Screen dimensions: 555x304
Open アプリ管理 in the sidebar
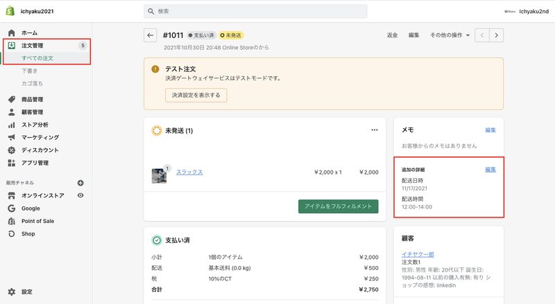(35, 163)
